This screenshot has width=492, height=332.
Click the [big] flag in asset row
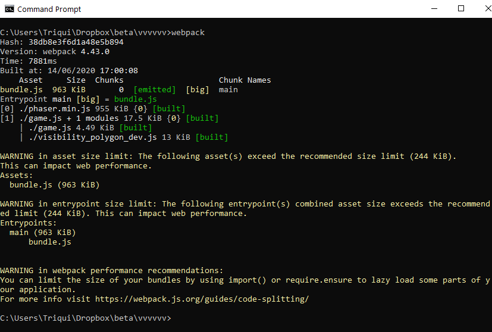coord(197,90)
